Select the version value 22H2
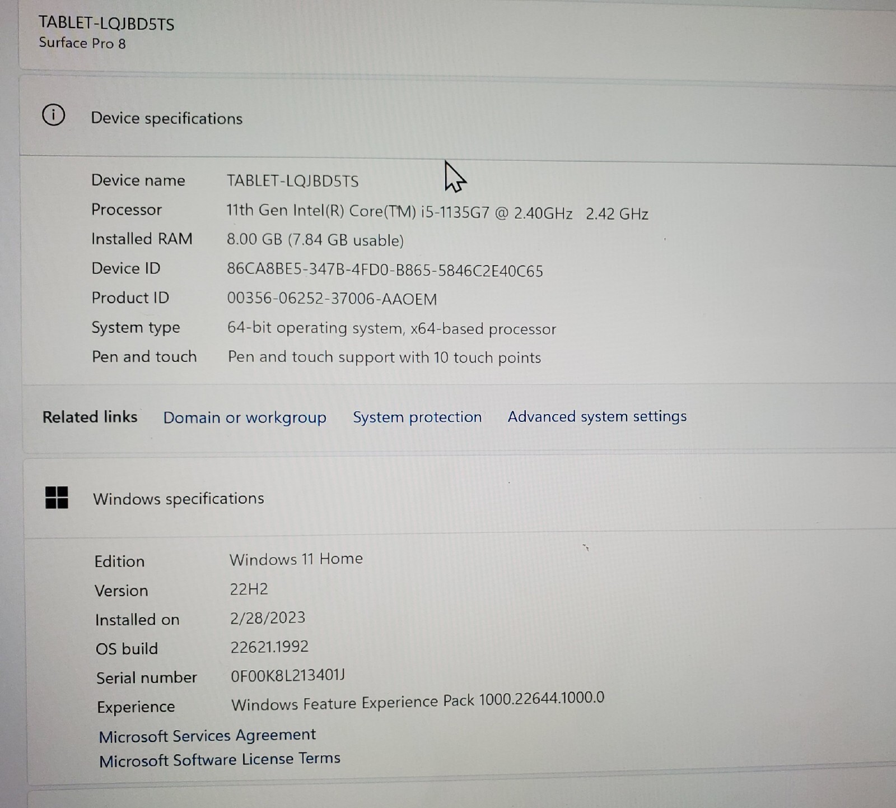 click(249, 589)
